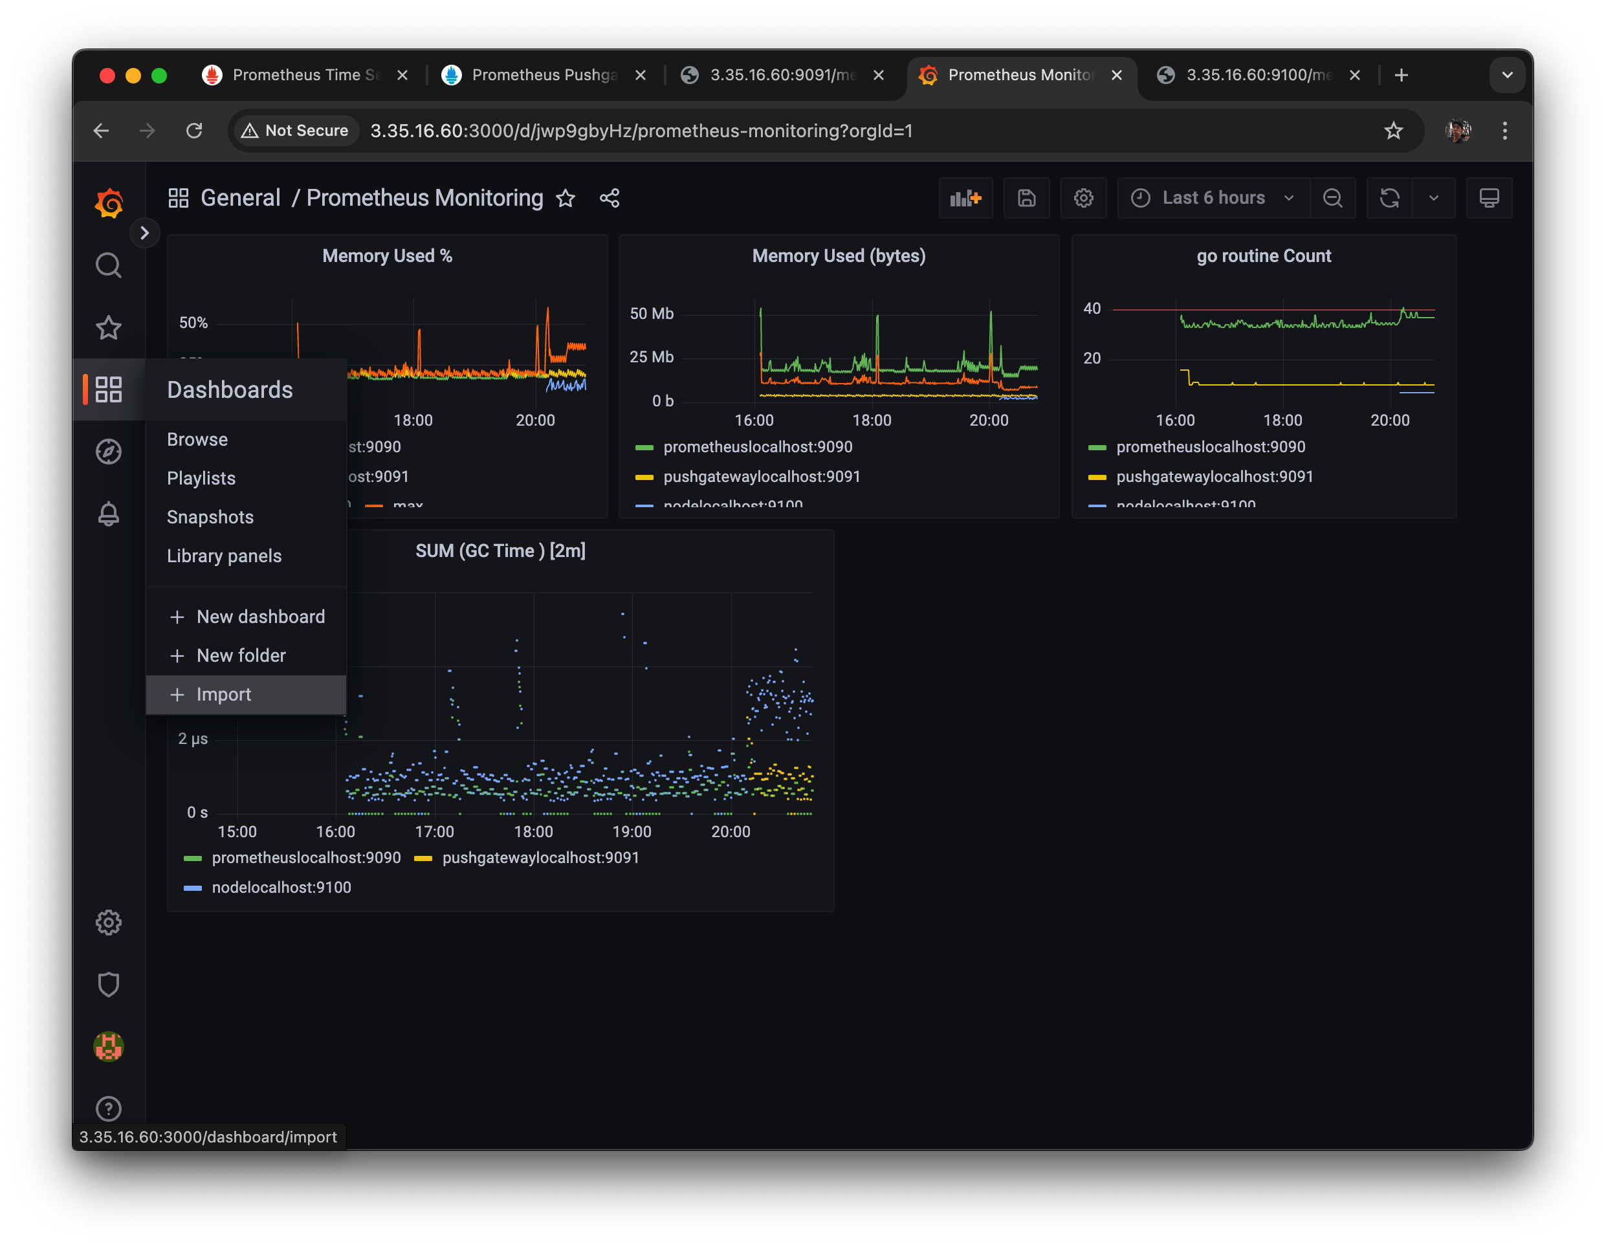
Task: Share the dashboard using the share icon
Action: [x=609, y=198]
